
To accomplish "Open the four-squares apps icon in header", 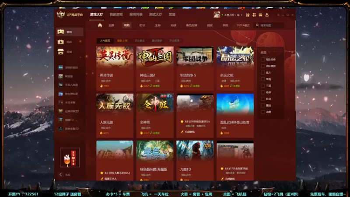I will [254, 15].
